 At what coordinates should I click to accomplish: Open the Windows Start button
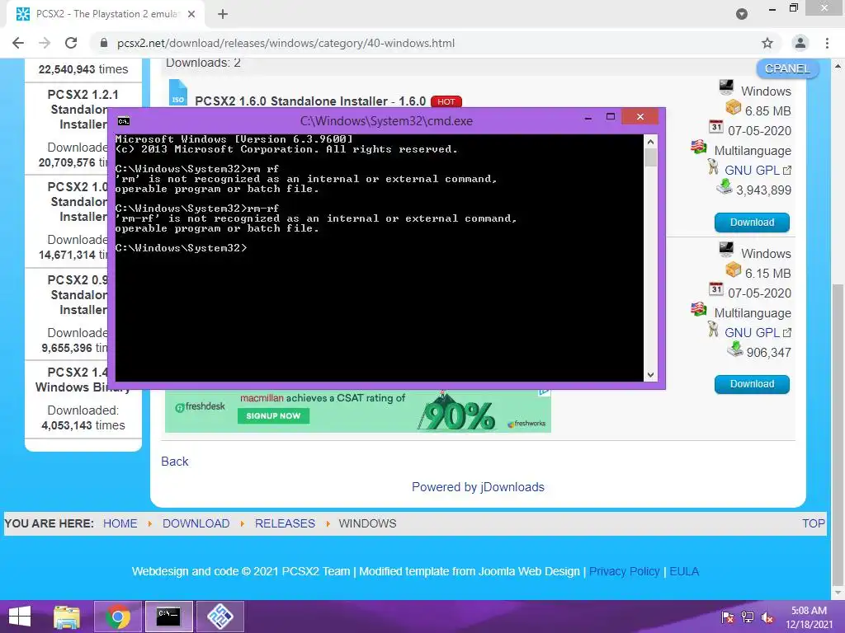[x=20, y=617]
